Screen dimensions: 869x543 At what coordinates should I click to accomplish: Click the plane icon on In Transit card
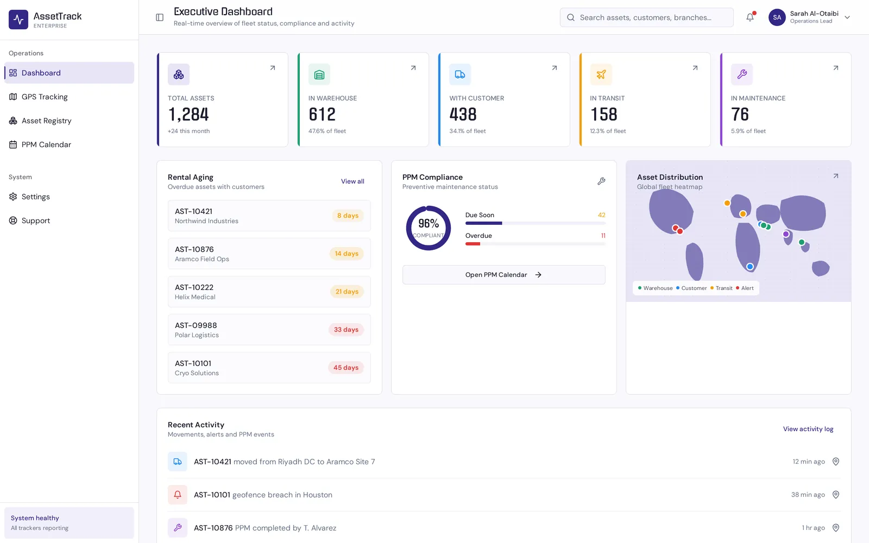(x=601, y=74)
